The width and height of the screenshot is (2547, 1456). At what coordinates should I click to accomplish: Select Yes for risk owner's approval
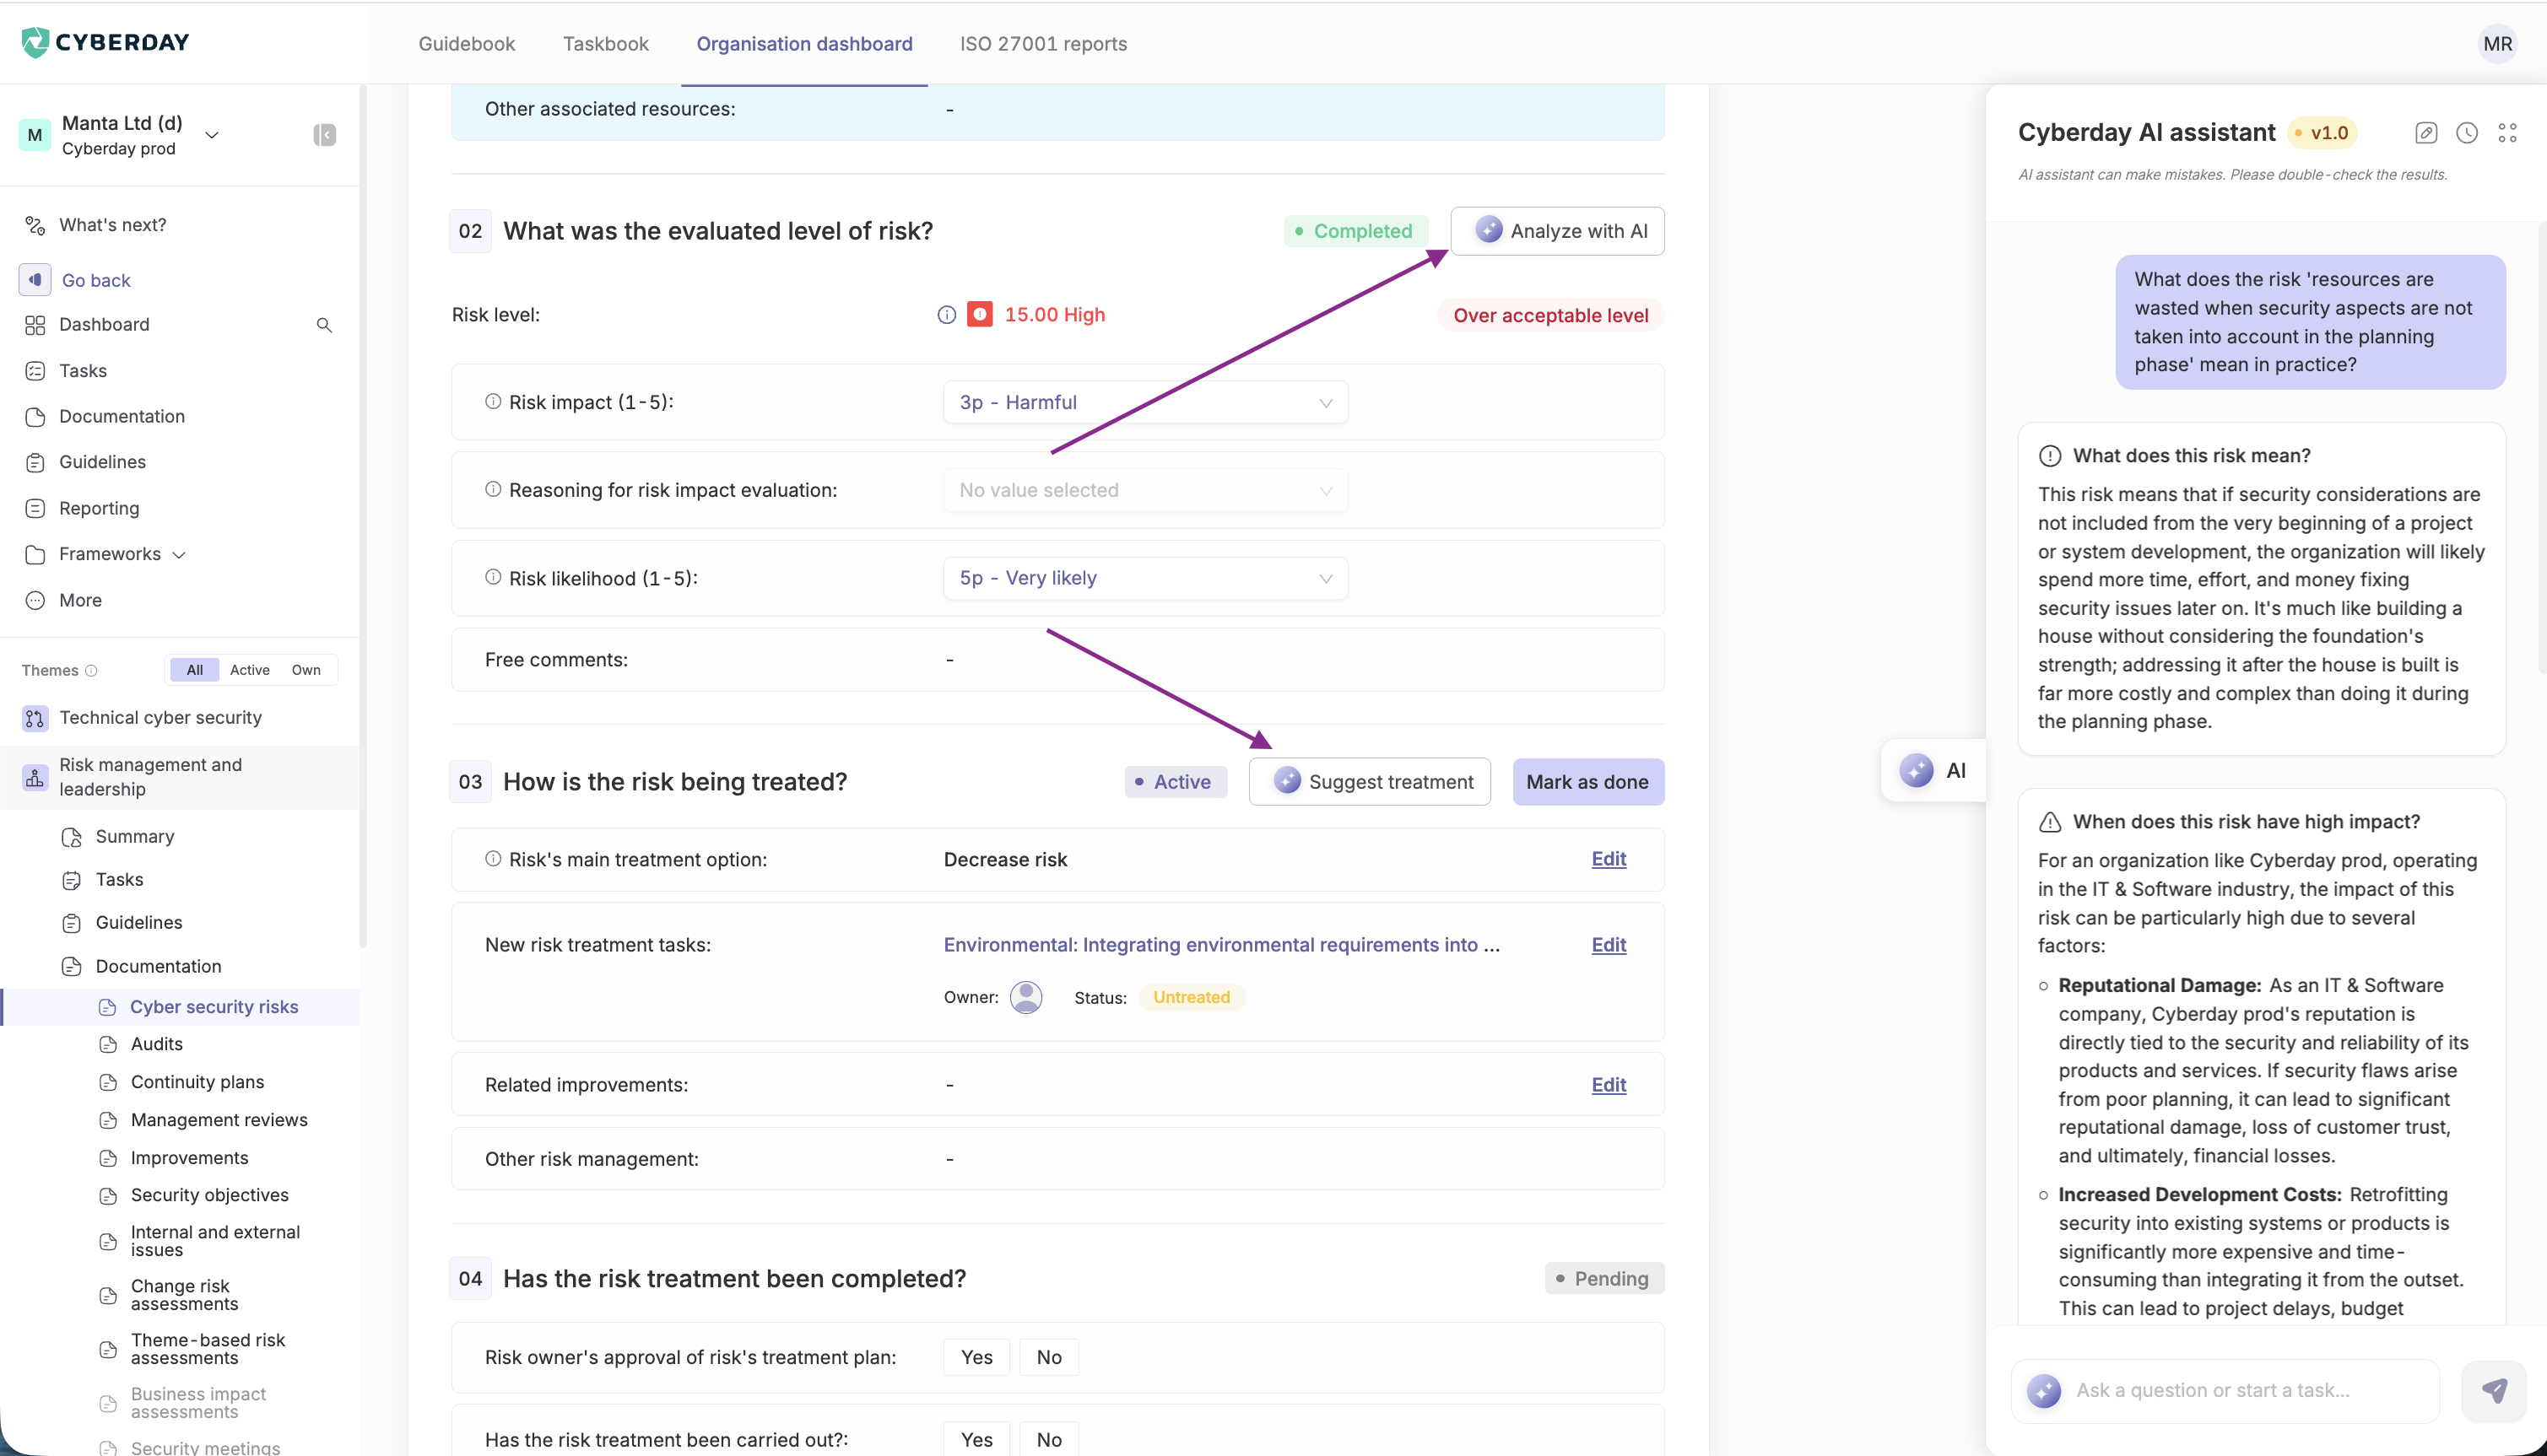[976, 1357]
